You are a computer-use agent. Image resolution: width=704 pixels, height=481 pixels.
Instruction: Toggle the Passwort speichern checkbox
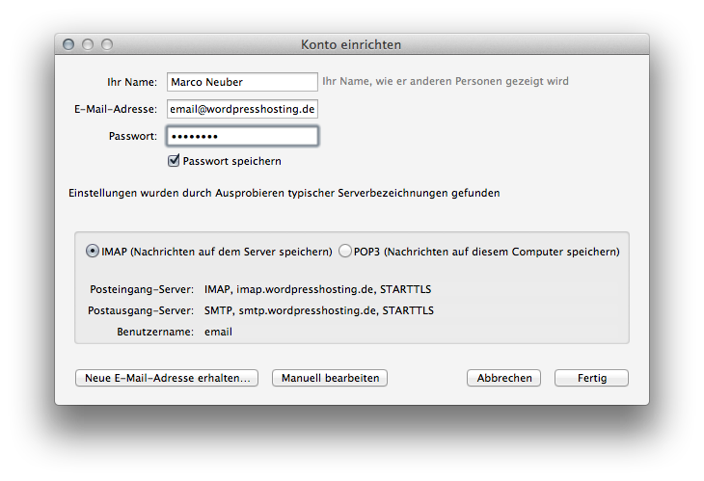pos(175,161)
